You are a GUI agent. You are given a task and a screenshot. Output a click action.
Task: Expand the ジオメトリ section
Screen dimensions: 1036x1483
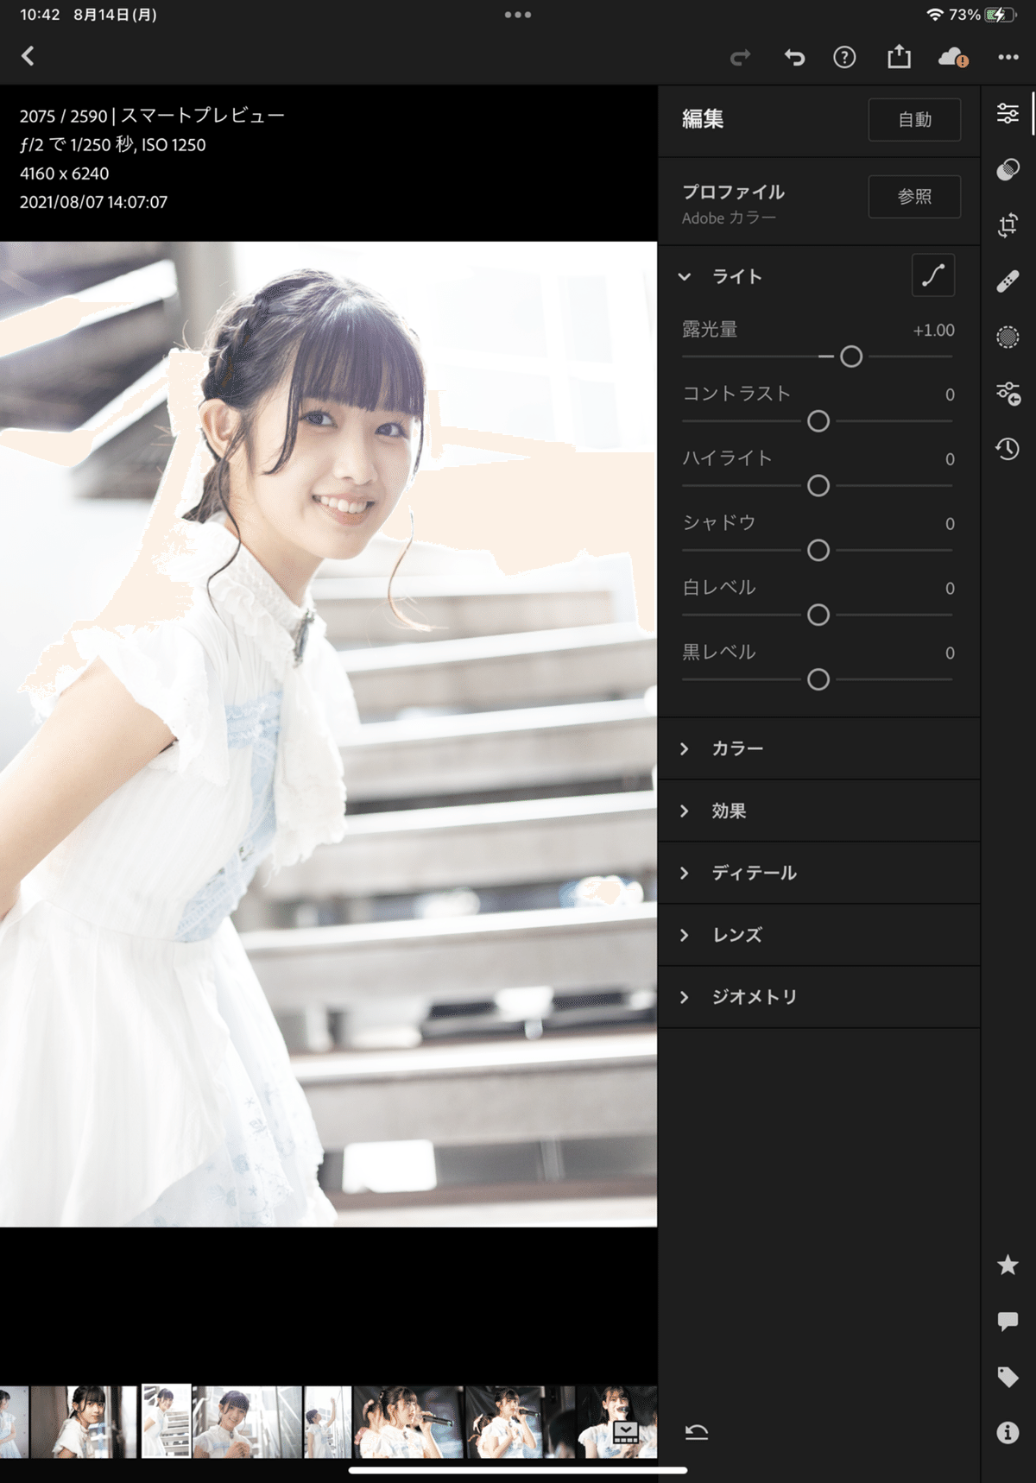pyautogui.click(x=818, y=997)
